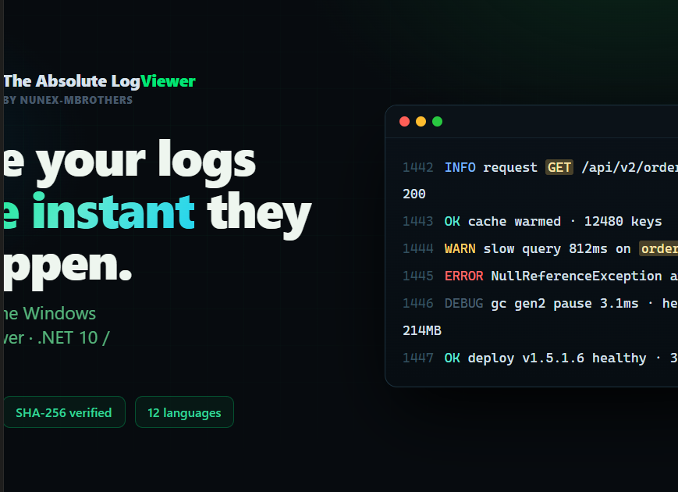Screen dimensions: 678x492
Task: Click the highlighted 'order' tag on line 1444
Action: click(658, 249)
